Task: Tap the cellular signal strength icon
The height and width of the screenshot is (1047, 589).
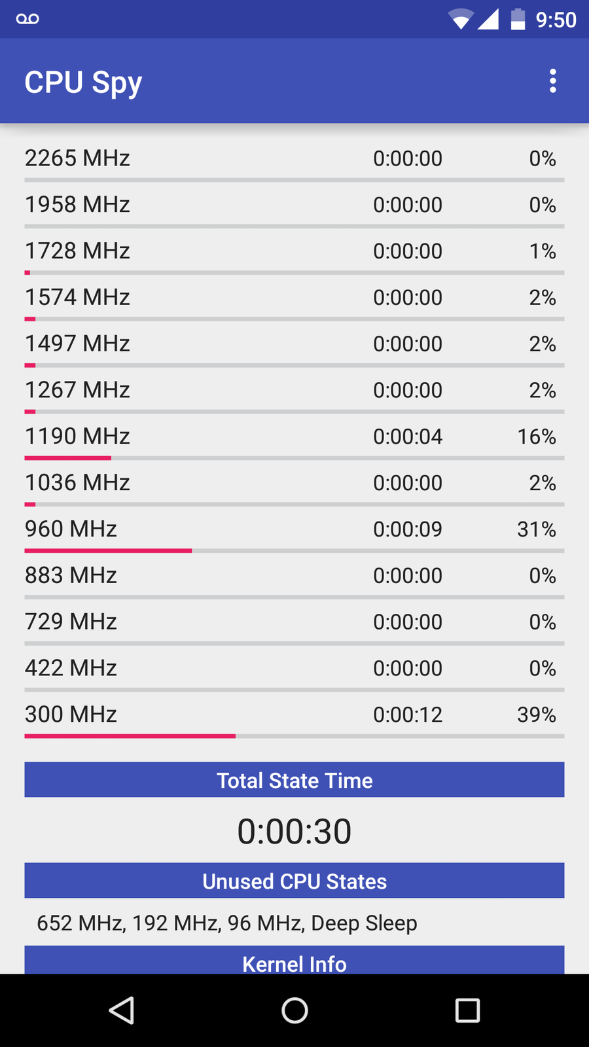Action: tap(488, 19)
